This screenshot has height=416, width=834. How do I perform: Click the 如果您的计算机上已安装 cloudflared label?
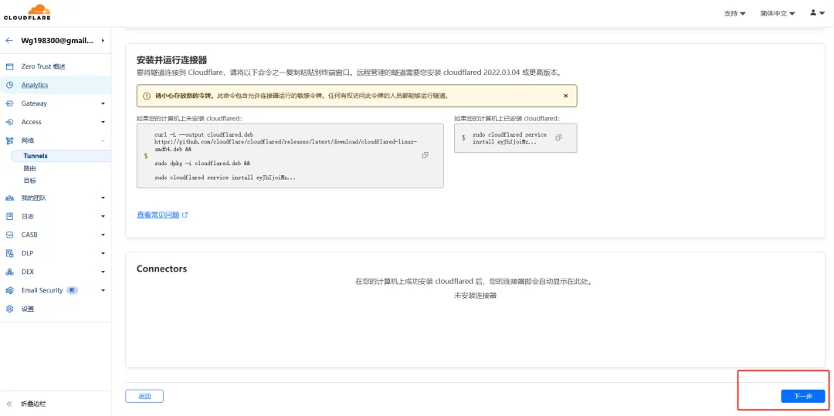click(507, 119)
